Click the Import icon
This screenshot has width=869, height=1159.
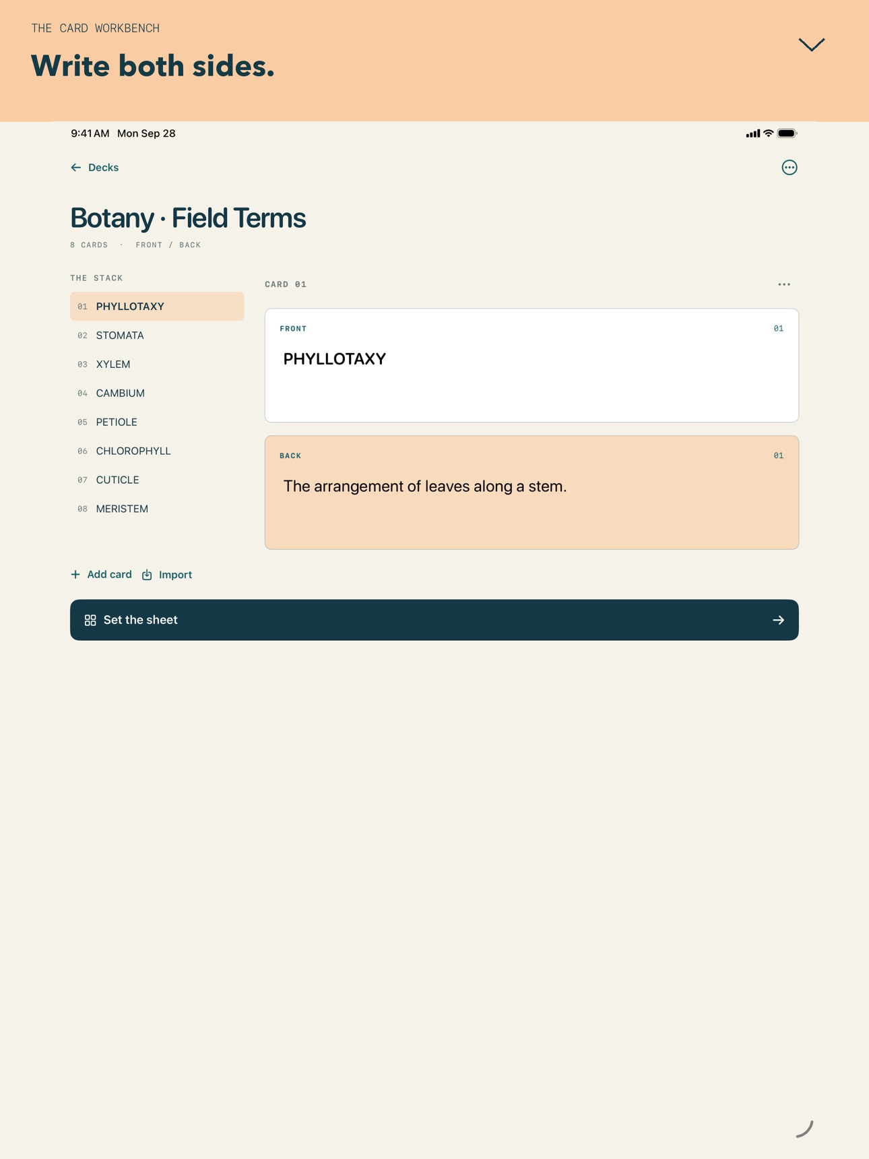(x=147, y=575)
